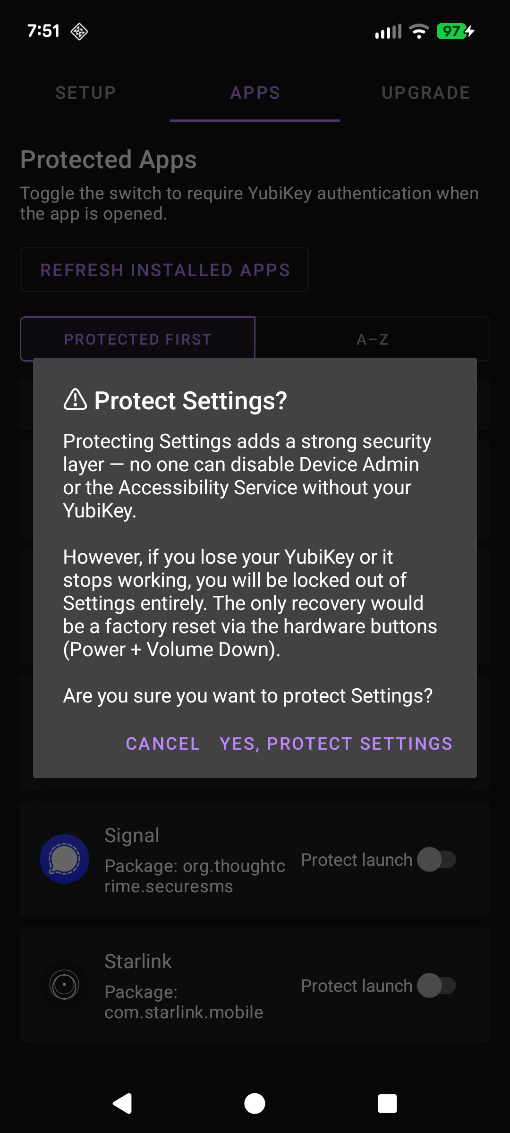Viewport: 510px width, 1133px height.
Task: Enable Protect launch for Starlink
Action: [436, 987]
